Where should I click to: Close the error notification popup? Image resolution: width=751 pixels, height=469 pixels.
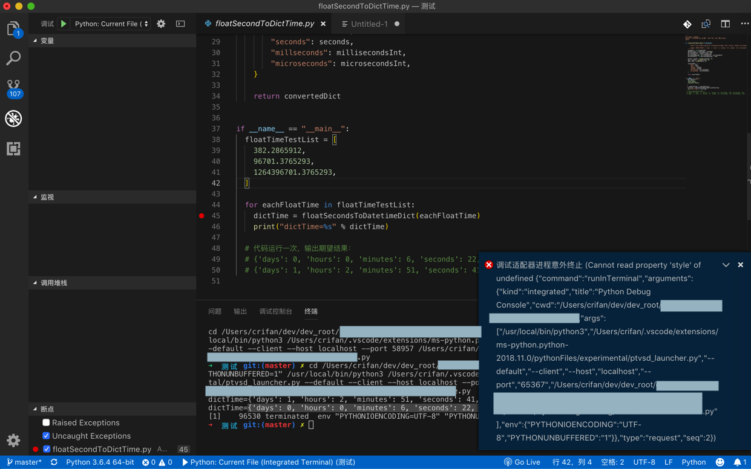(x=740, y=265)
